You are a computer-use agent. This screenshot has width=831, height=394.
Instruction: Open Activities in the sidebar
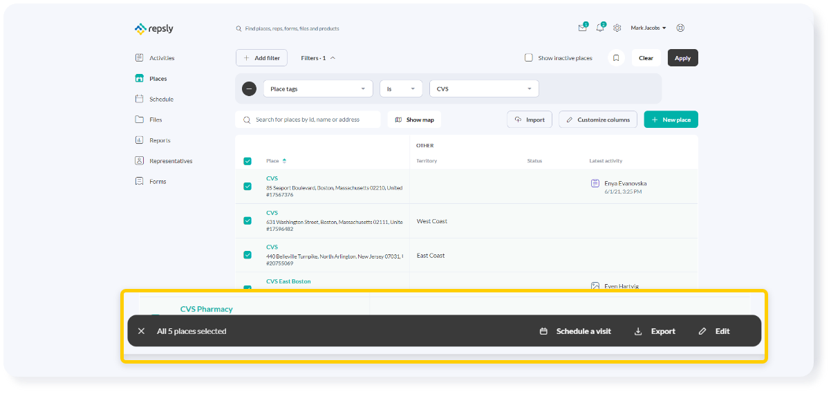pyautogui.click(x=155, y=58)
